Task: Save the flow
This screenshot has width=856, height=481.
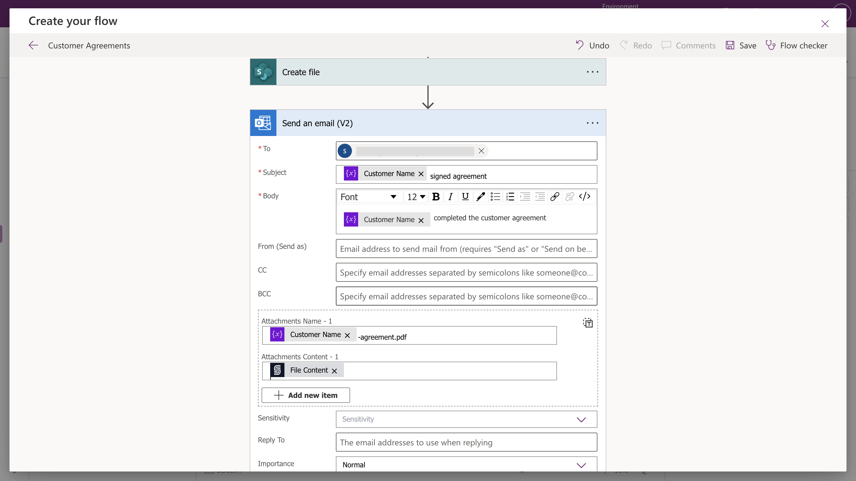Action: [x=741, y=45]
